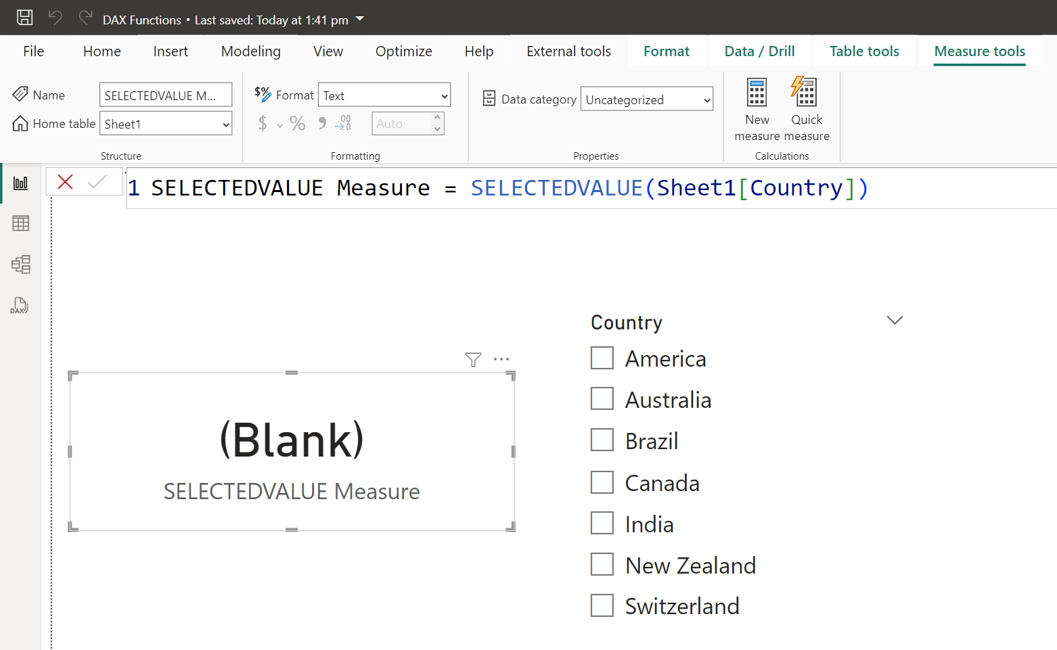Tick the Switzerland checkbox
This screenshot has height=650, width=1057.
tap(602, 605)
